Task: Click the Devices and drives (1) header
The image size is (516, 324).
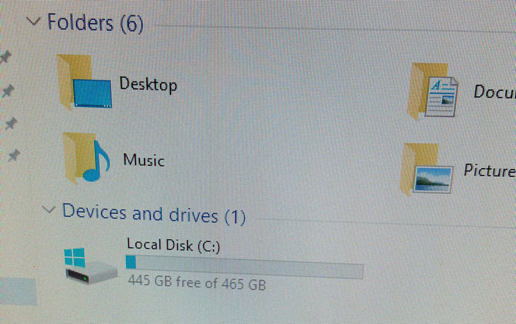Action: (x=154, y=214)
